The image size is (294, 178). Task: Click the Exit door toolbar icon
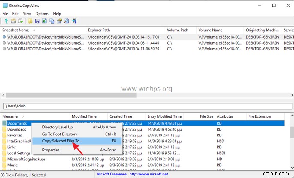(x=74, y=21)
